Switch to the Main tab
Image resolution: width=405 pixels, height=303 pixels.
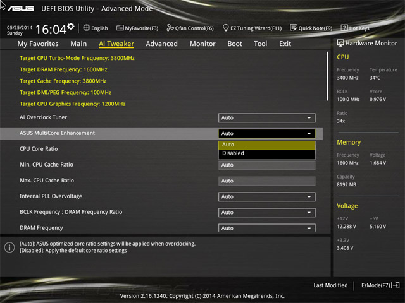click(x=78, y=44)
